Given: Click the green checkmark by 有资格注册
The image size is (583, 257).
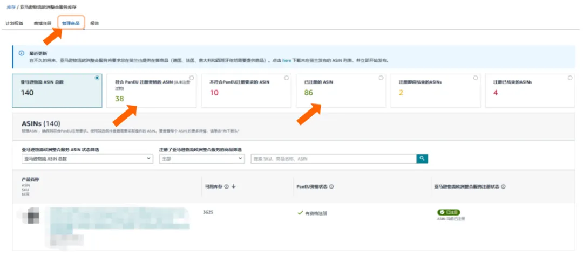Looking at the screenshot, I should [301, 213].
